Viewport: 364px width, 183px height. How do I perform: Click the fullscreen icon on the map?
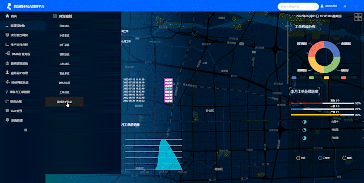tap(357, 17)
